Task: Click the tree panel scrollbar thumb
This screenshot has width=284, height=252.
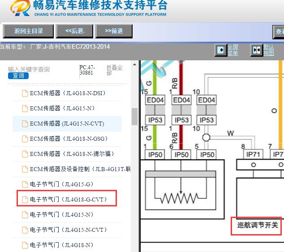Action: tap(134, 117)
